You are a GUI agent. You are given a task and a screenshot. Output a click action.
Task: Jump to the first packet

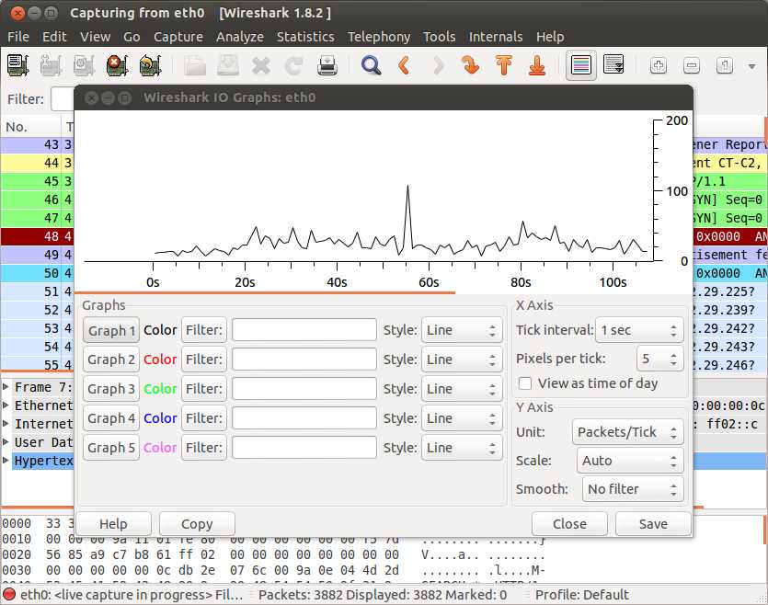click(503, 65)
